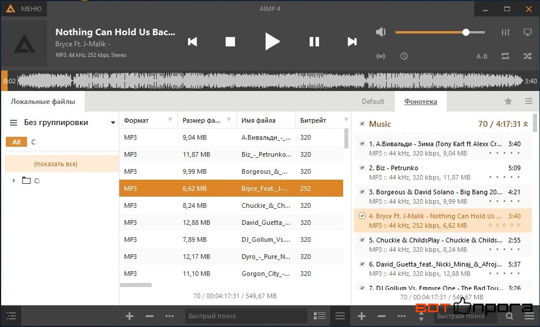Screen dimensions: 540x327
Task: Uncheck the Music group checkbox
Action: point(362,123)
